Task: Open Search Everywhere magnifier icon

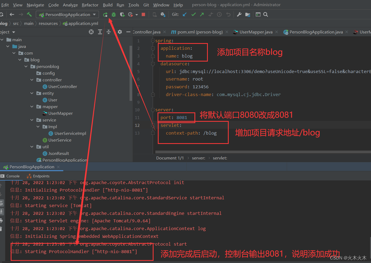Action: point(265,14)
